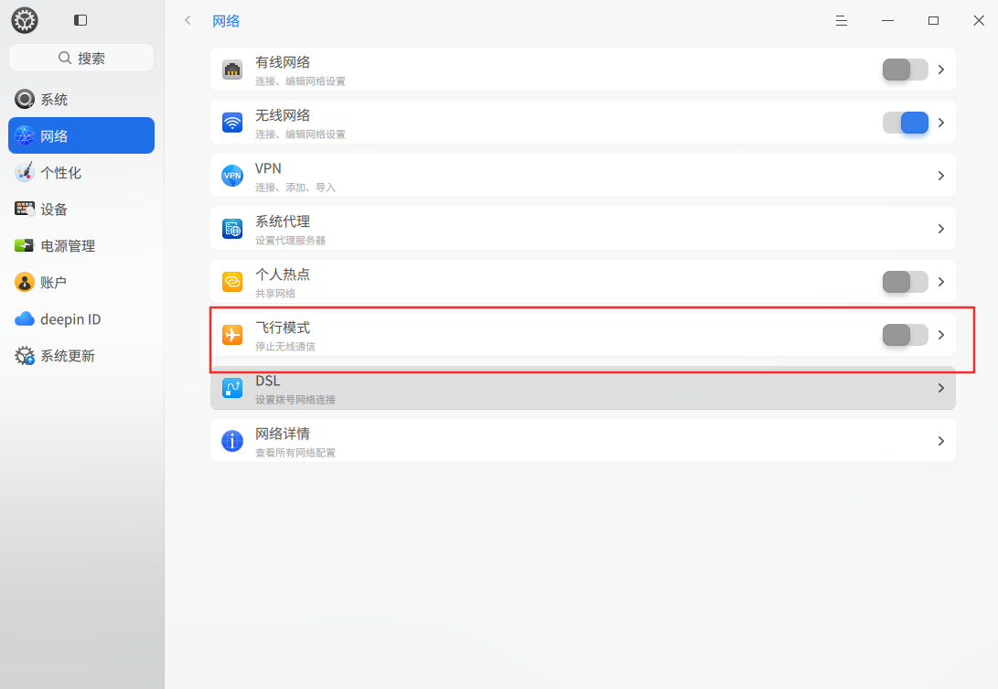The height and width of the screenshot is (689, 998).
Task: Open the hamburger main menu
Action: click(842, 21)
